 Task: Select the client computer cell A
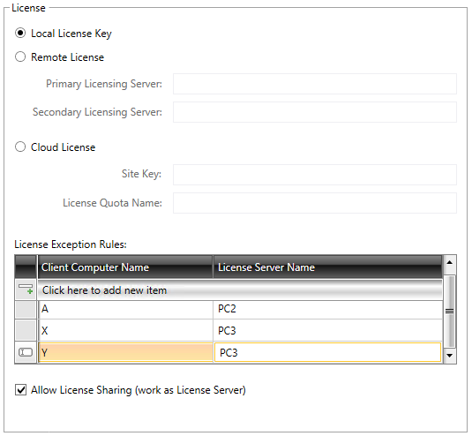[125, 309]
